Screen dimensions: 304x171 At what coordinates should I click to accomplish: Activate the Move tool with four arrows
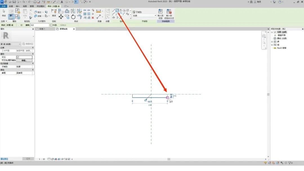coord(61,17)
